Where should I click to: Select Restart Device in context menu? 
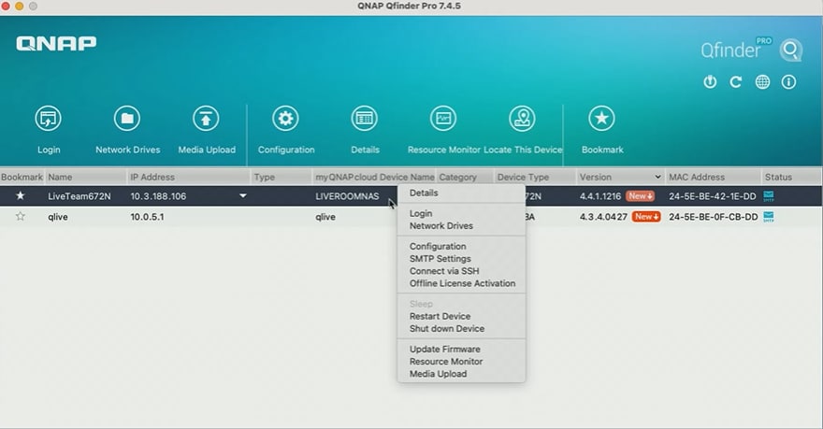pos(440,316)
